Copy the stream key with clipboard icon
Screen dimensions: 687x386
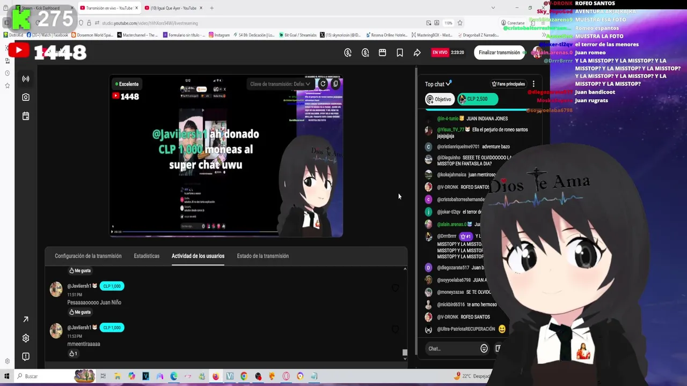(x=335, y=84)
